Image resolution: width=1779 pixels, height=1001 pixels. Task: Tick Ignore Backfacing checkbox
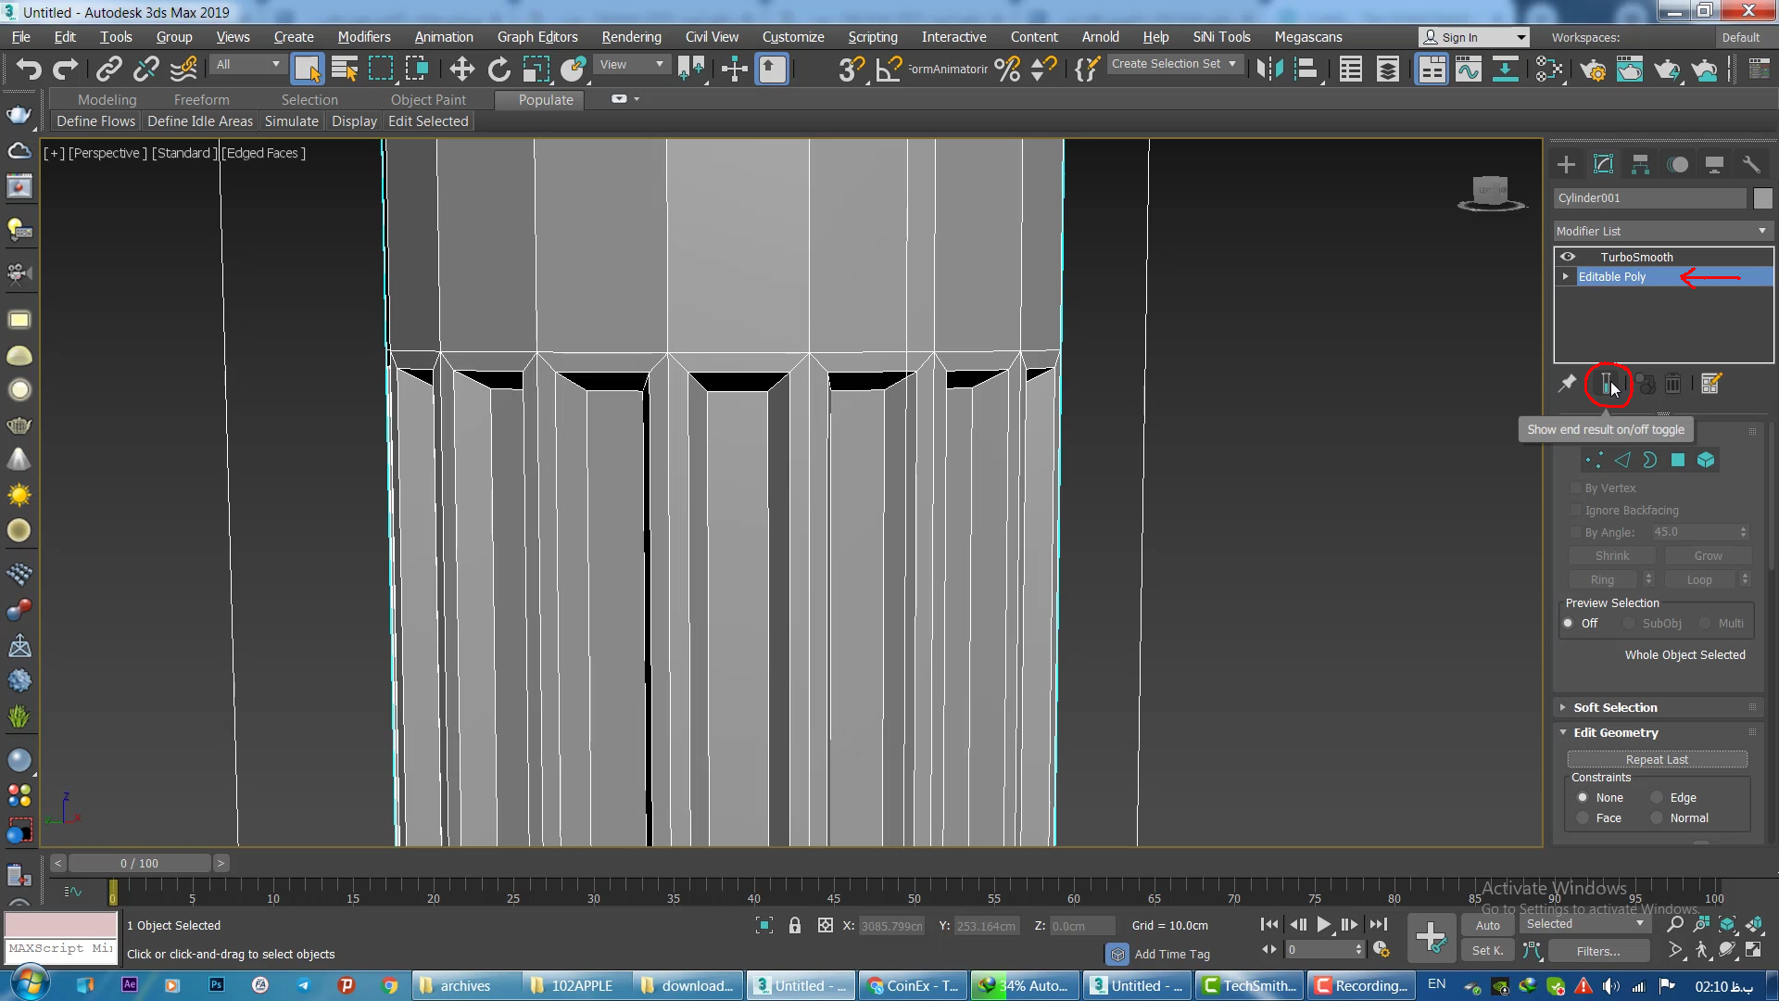coord(1576,510)
